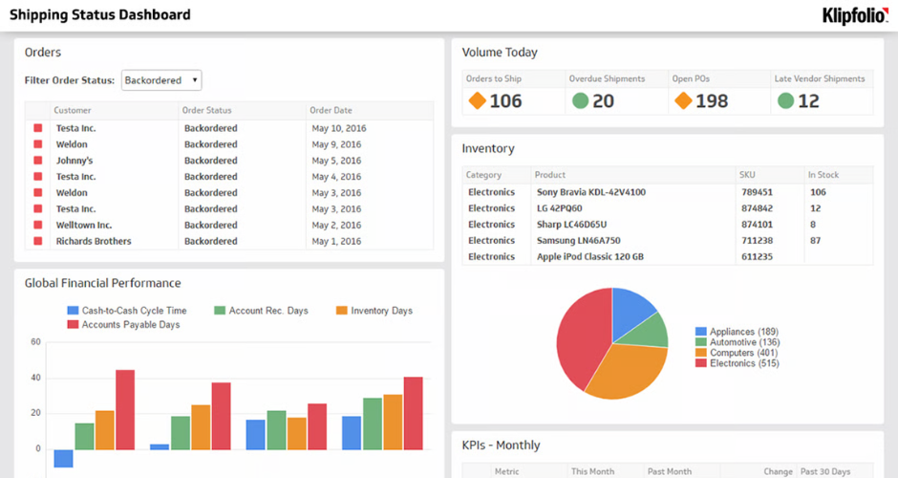The image size is (898, 478).
Task: Click red status square for Johnny's row
Action: tap(38, 161)
